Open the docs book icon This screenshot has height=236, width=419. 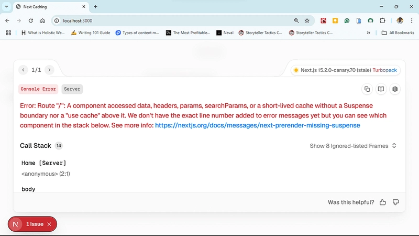(381, 89)
